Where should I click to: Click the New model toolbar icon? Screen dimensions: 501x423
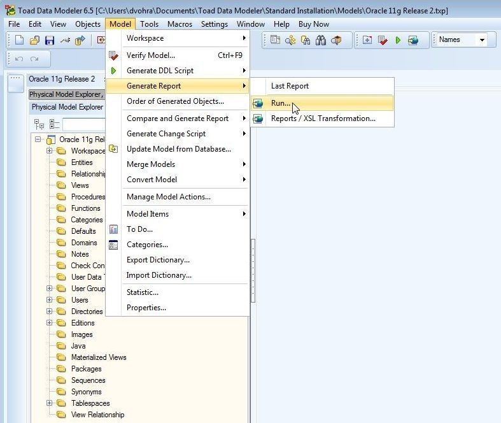19,40
